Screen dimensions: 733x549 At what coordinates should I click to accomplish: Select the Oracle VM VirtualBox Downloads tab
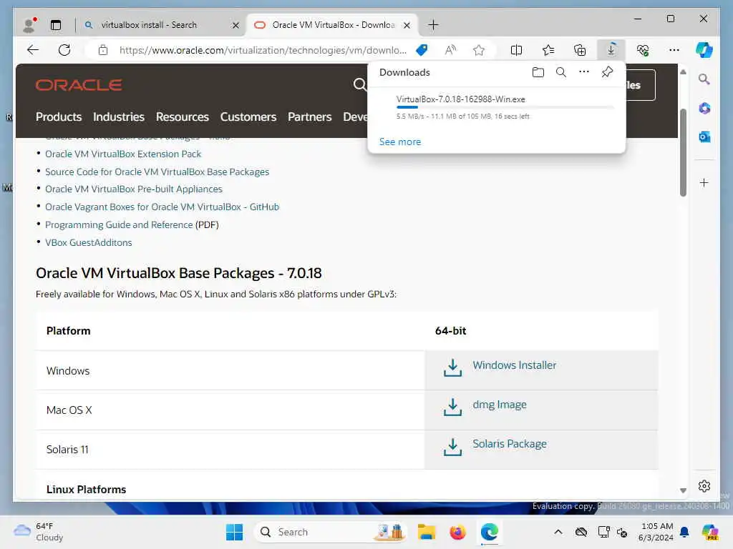332,25
